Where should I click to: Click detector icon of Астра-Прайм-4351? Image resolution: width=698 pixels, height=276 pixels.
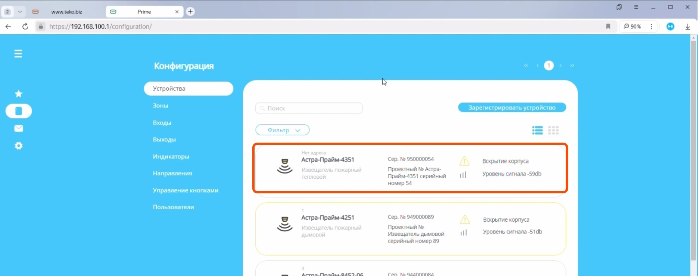(285, 166)
